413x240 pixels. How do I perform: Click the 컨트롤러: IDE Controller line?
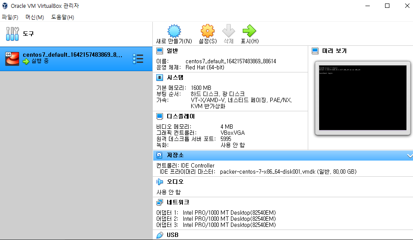tap(186, 165)
